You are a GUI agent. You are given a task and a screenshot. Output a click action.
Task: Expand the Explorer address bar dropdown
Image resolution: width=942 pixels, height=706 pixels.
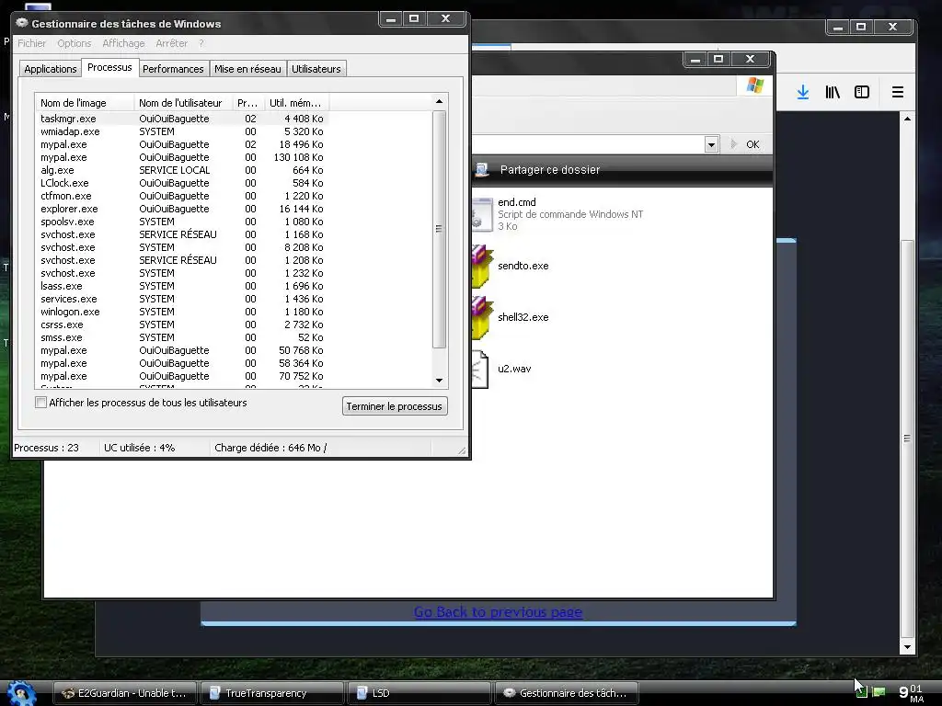(711, 144)
